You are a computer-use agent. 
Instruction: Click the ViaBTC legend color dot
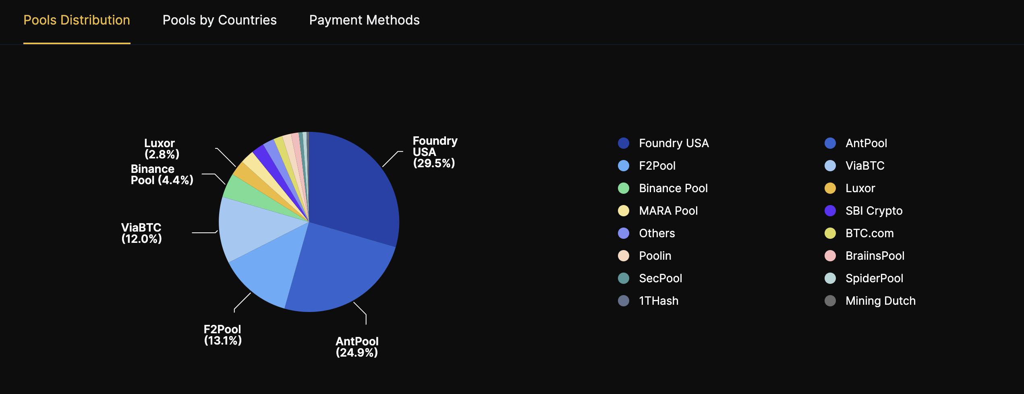coord(830,166)
